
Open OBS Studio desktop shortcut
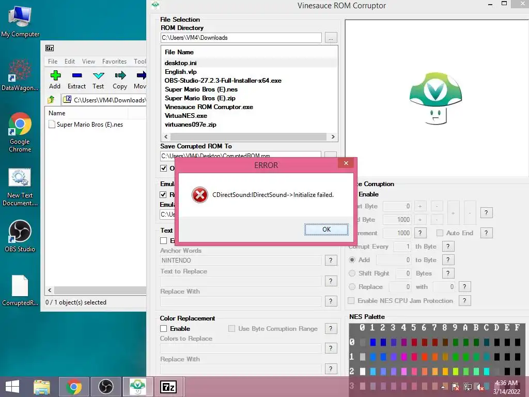click(x=20, y=236)
